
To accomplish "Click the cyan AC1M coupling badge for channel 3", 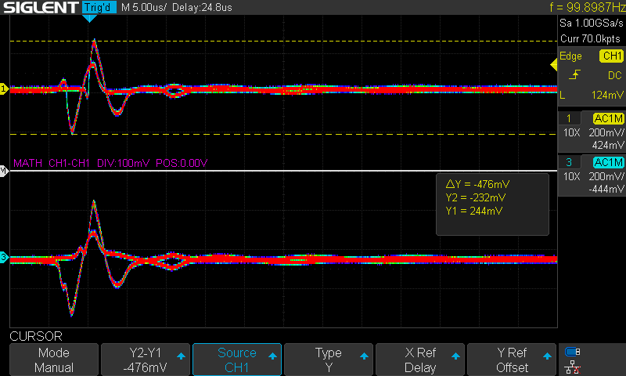I will (608, 162).
